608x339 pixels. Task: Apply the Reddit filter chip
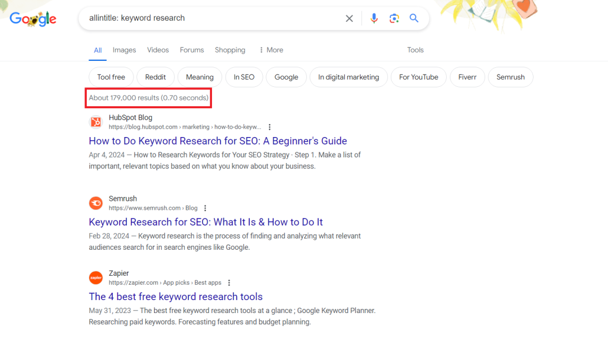tap(155, 77)
